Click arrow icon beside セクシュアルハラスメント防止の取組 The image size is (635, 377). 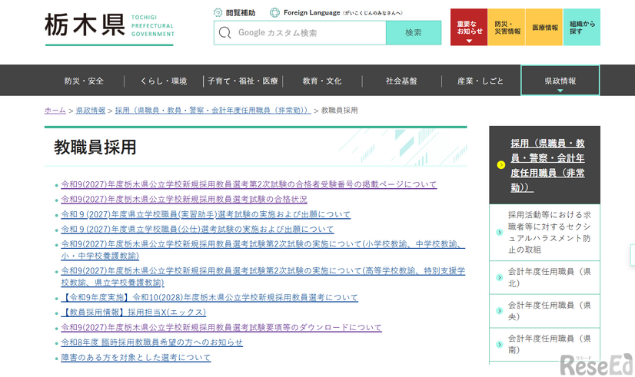click(x=500, y=232)
